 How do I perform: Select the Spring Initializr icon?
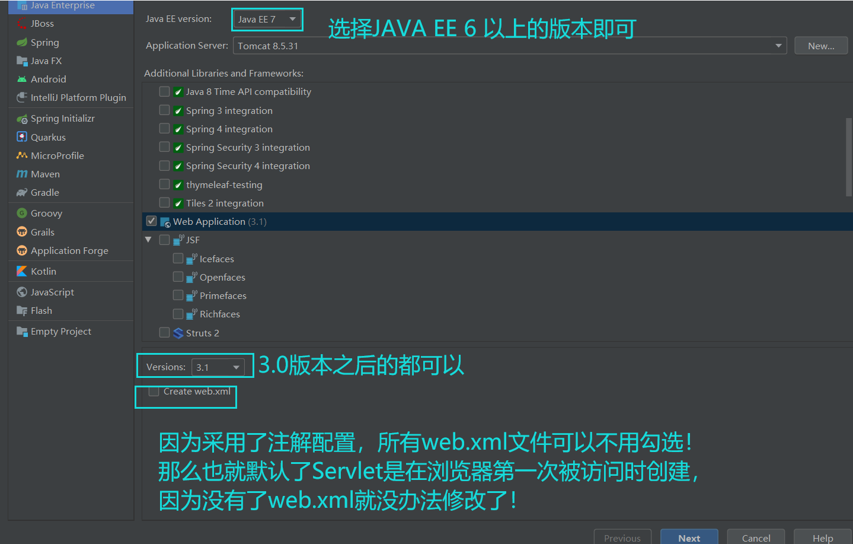[x=22, y=119]
